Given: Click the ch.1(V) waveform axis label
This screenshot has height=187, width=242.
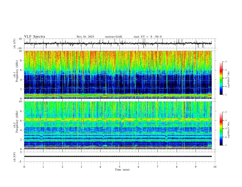Looking at the screenshot, I should tap(15, 43).
